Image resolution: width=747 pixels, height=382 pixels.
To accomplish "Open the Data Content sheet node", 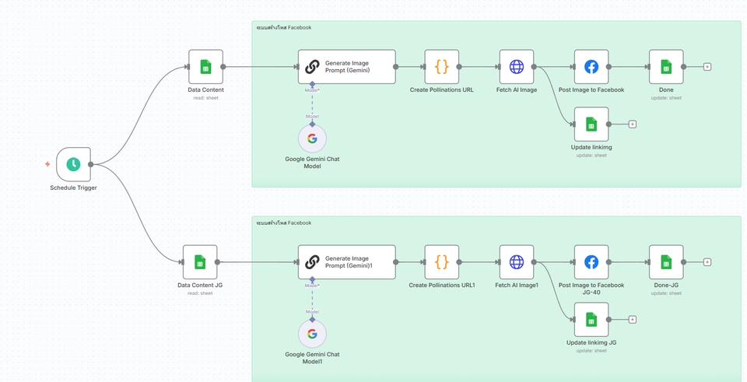I will [205, 67].
